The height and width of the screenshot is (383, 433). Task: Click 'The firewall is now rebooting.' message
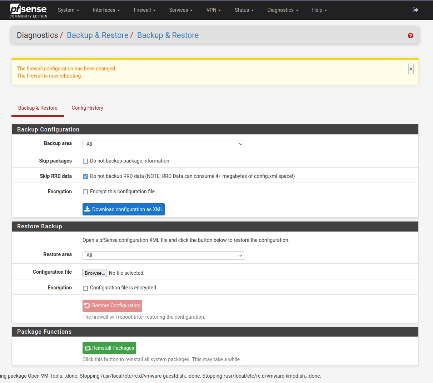(49, 76)
